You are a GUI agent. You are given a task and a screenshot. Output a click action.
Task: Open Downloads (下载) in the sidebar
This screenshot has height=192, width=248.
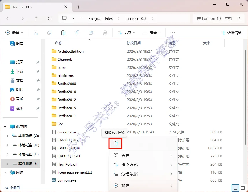pyautogui.click(x=16, y=71)
